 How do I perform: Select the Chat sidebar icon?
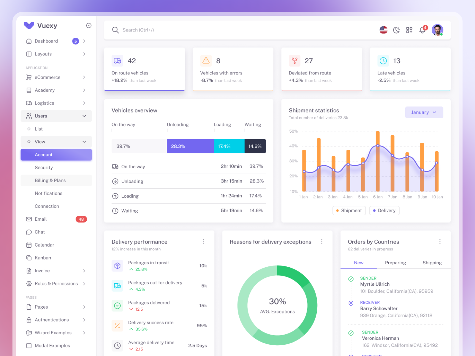[x=29, y=232]
